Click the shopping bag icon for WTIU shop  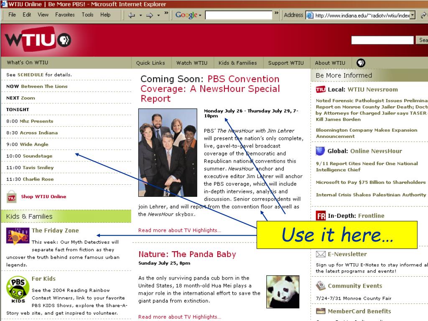[11, 197]
